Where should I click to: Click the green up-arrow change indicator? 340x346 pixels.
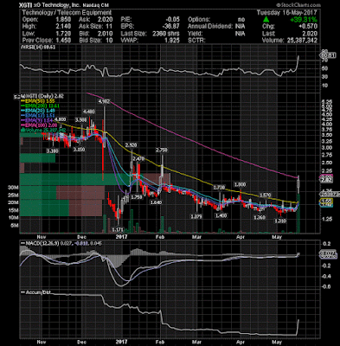pos(266,20)
